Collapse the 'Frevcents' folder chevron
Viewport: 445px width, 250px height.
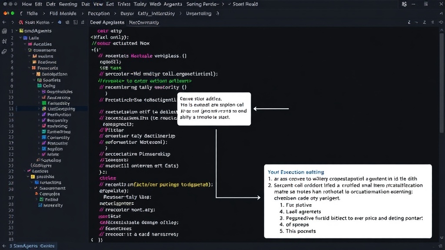[x=29, y=68]
